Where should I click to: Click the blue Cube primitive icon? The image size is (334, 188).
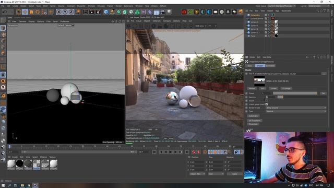point(106,12)
